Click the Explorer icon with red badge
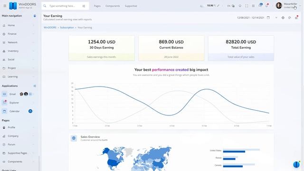304x171 pixels. (4, 102)
